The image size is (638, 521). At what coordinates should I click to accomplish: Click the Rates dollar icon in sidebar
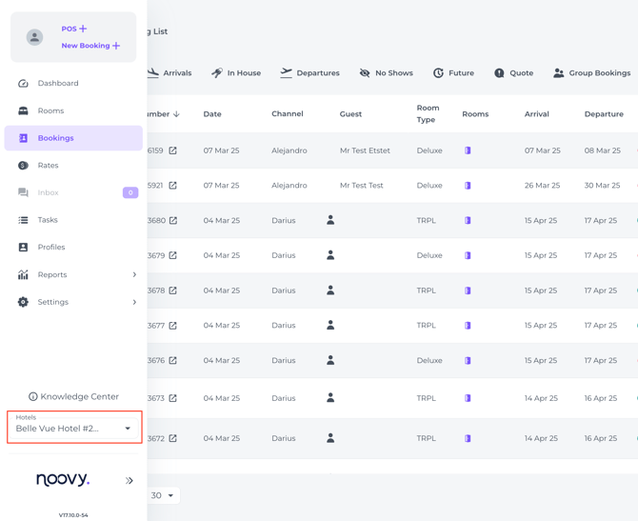coord(23,166)
